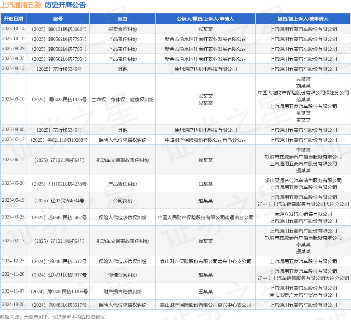Click date cell 2025-05-19

point(13,200)
